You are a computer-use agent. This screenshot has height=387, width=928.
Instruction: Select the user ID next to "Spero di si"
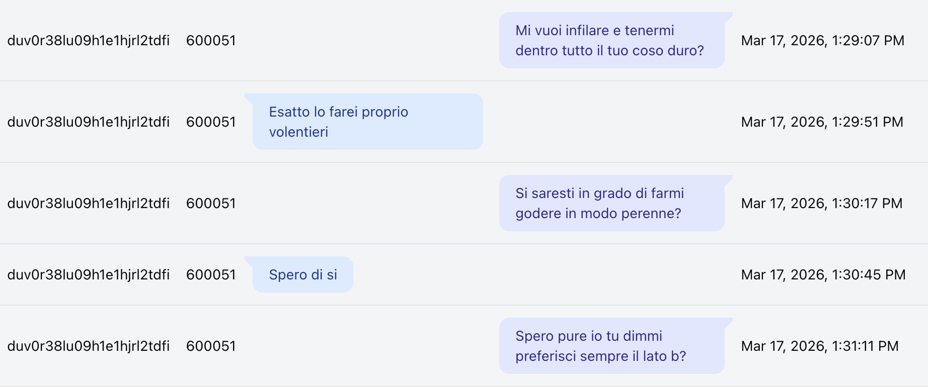pyautogui.click(x=88, y=274)
